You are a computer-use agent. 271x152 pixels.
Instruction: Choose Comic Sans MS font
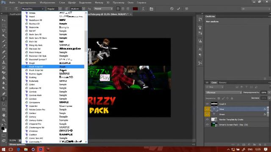click(53, 138)
